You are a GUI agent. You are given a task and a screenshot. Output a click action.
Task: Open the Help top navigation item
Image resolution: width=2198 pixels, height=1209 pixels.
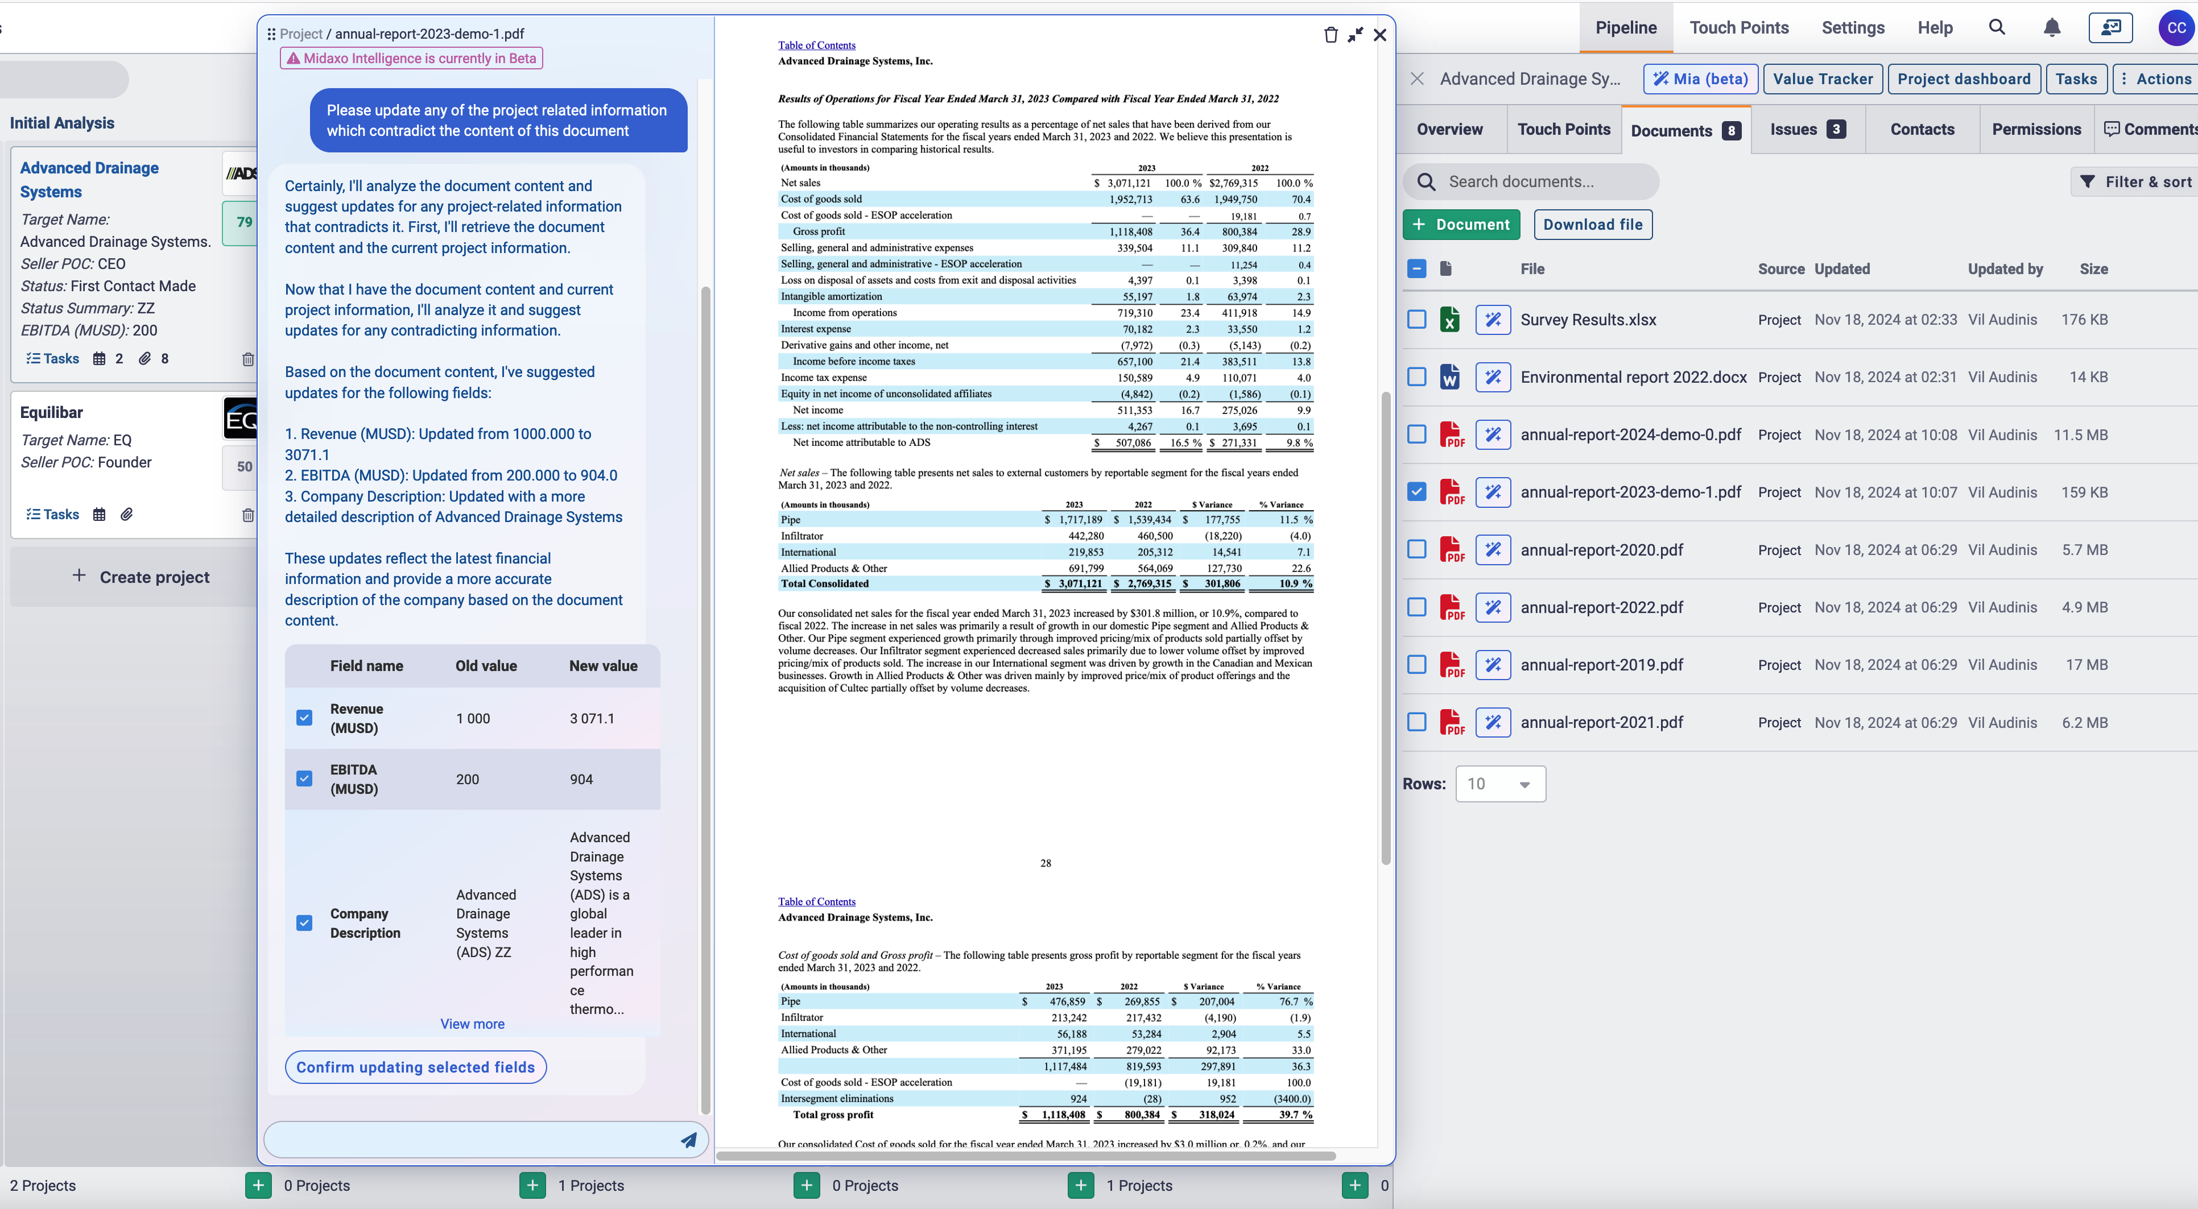1935,27
